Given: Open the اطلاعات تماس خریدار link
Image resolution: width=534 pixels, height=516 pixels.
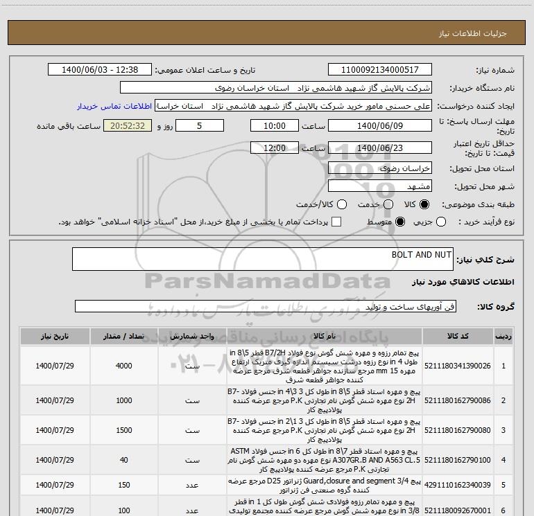Looking at the screenshot, I should pyautogui.click(x=114, y=106).
